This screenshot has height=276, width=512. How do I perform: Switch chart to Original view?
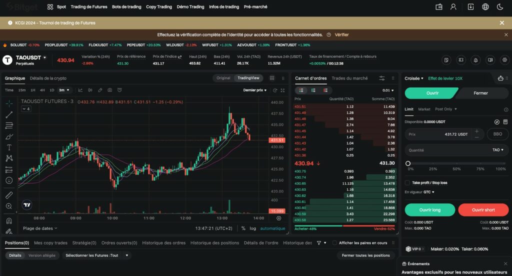tap(223, 78)
